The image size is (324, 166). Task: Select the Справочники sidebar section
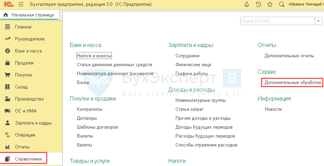pyautogui.click(x=28, y=159)
